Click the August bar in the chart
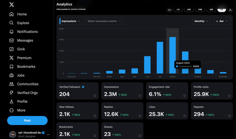This screenshot has height=139, width=236. point(173,55)
